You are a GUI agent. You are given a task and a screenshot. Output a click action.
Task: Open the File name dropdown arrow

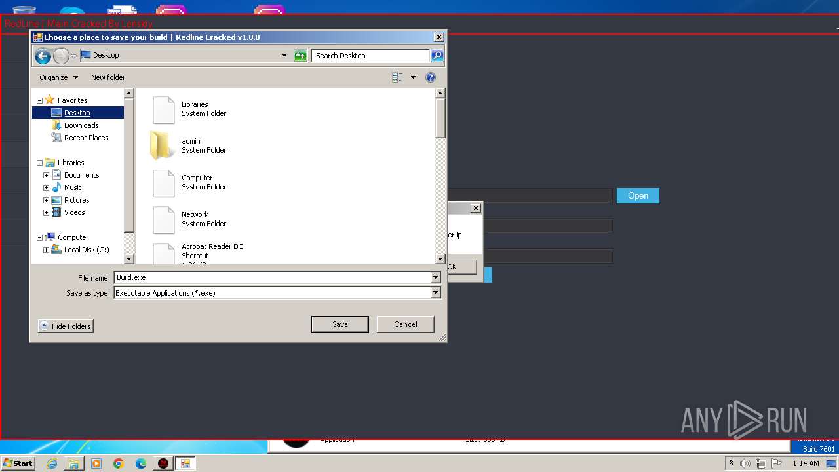coord(435,277)
